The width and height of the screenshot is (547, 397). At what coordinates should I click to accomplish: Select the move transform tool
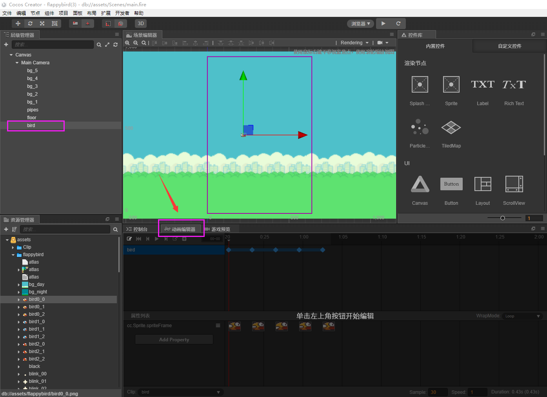click(x=18, y=24)
